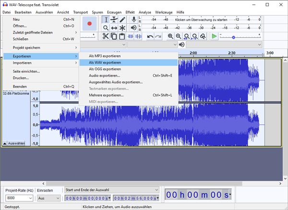Open the Spuren menu

97,12
